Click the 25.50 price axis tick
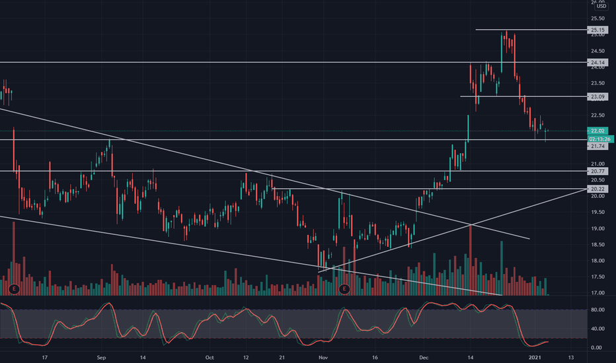Image resolution: width=616 pixels, height=363 pixels. coord(597,18)
